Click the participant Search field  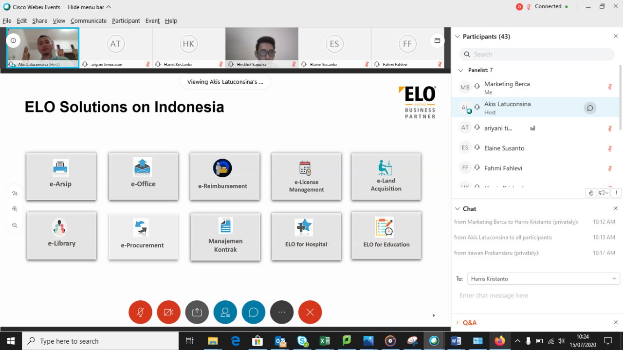pyautogui.click(x=537, y=54)
